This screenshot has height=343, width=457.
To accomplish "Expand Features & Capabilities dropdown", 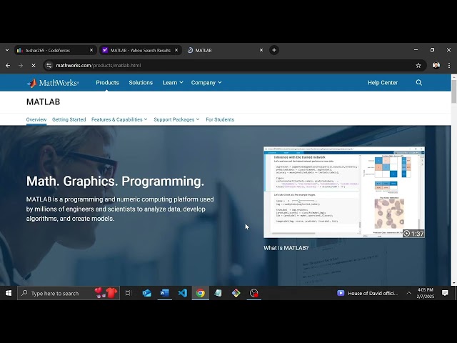I will pyautogui.click(x=119, y=119).
